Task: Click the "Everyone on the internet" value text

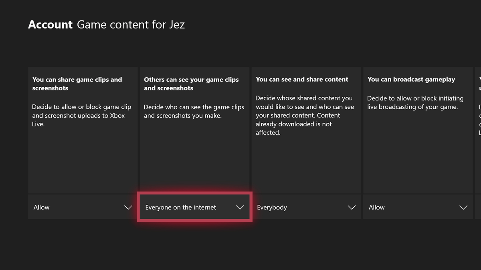Action: [x=181, y=207]
